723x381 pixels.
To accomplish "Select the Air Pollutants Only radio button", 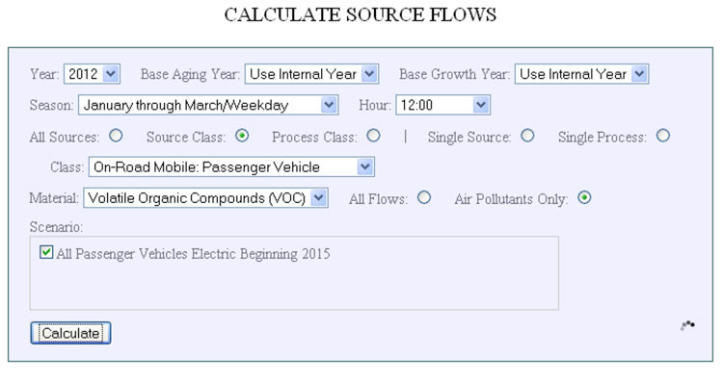I will pos(584,198).
